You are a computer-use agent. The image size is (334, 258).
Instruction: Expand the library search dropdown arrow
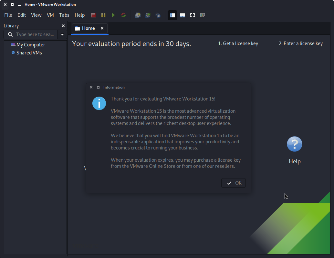tap(62, 34)
